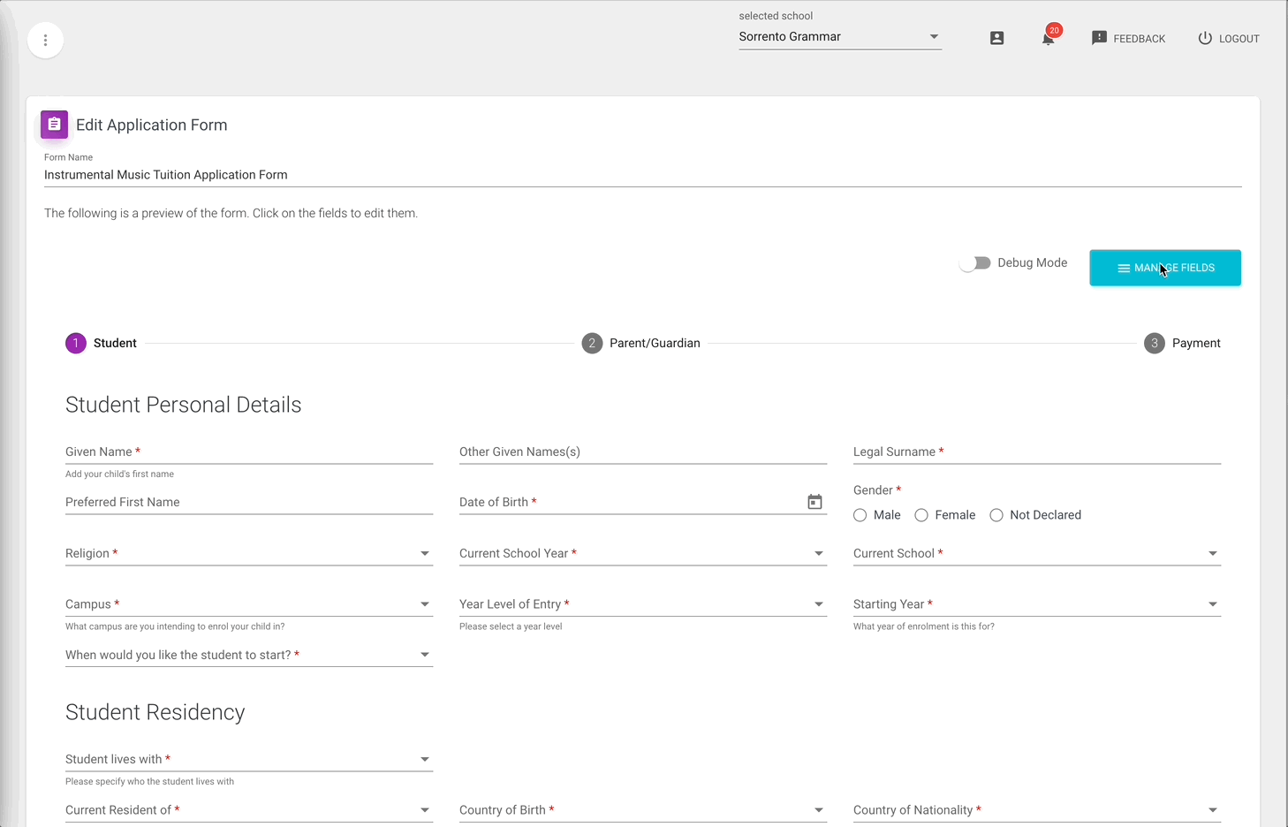Select the Male gender option
The image size is (1288, 827).
(860, 514)
